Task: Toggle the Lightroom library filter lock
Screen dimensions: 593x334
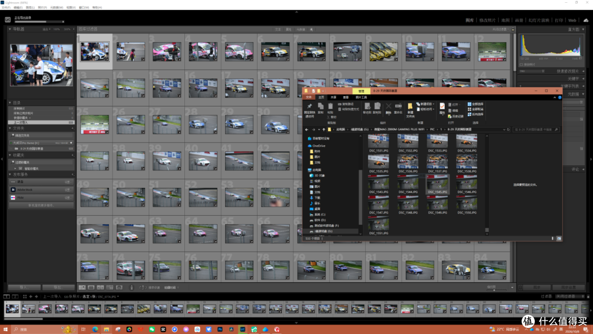Action: point(513,29)
